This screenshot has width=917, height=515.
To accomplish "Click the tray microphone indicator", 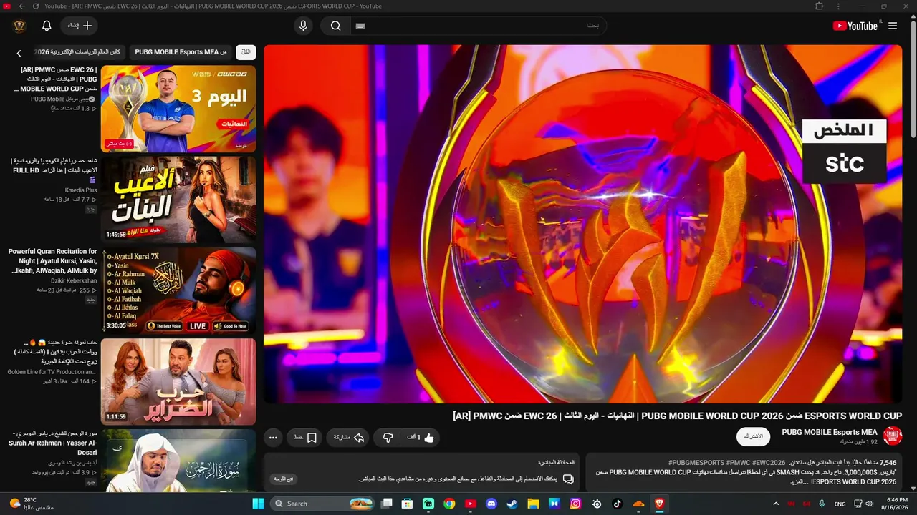I will click(822, 504).
